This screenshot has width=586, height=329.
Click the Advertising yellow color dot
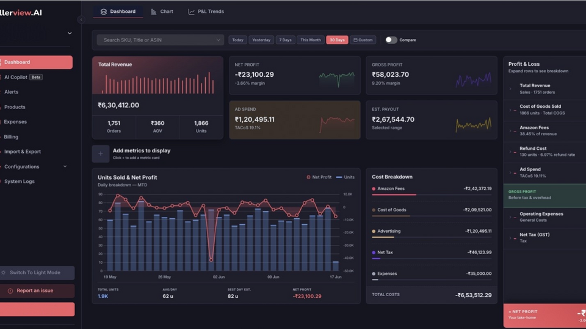[374, 232]
